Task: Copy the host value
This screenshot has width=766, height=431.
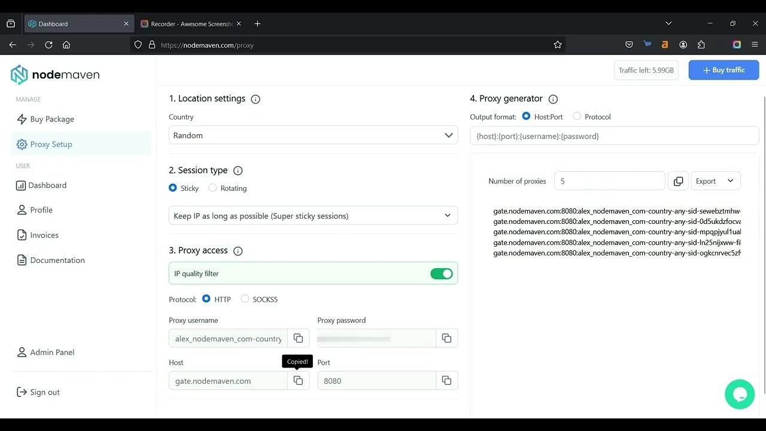Action: 298,381
